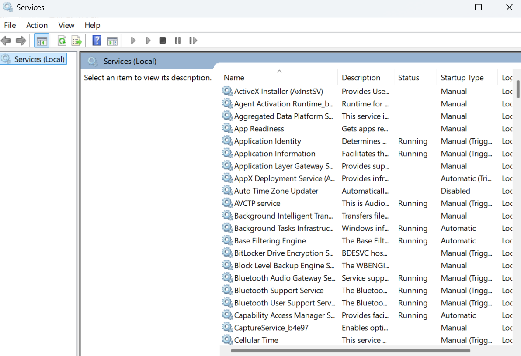
Task: Open the Action menu
Action: click(37, 25)
